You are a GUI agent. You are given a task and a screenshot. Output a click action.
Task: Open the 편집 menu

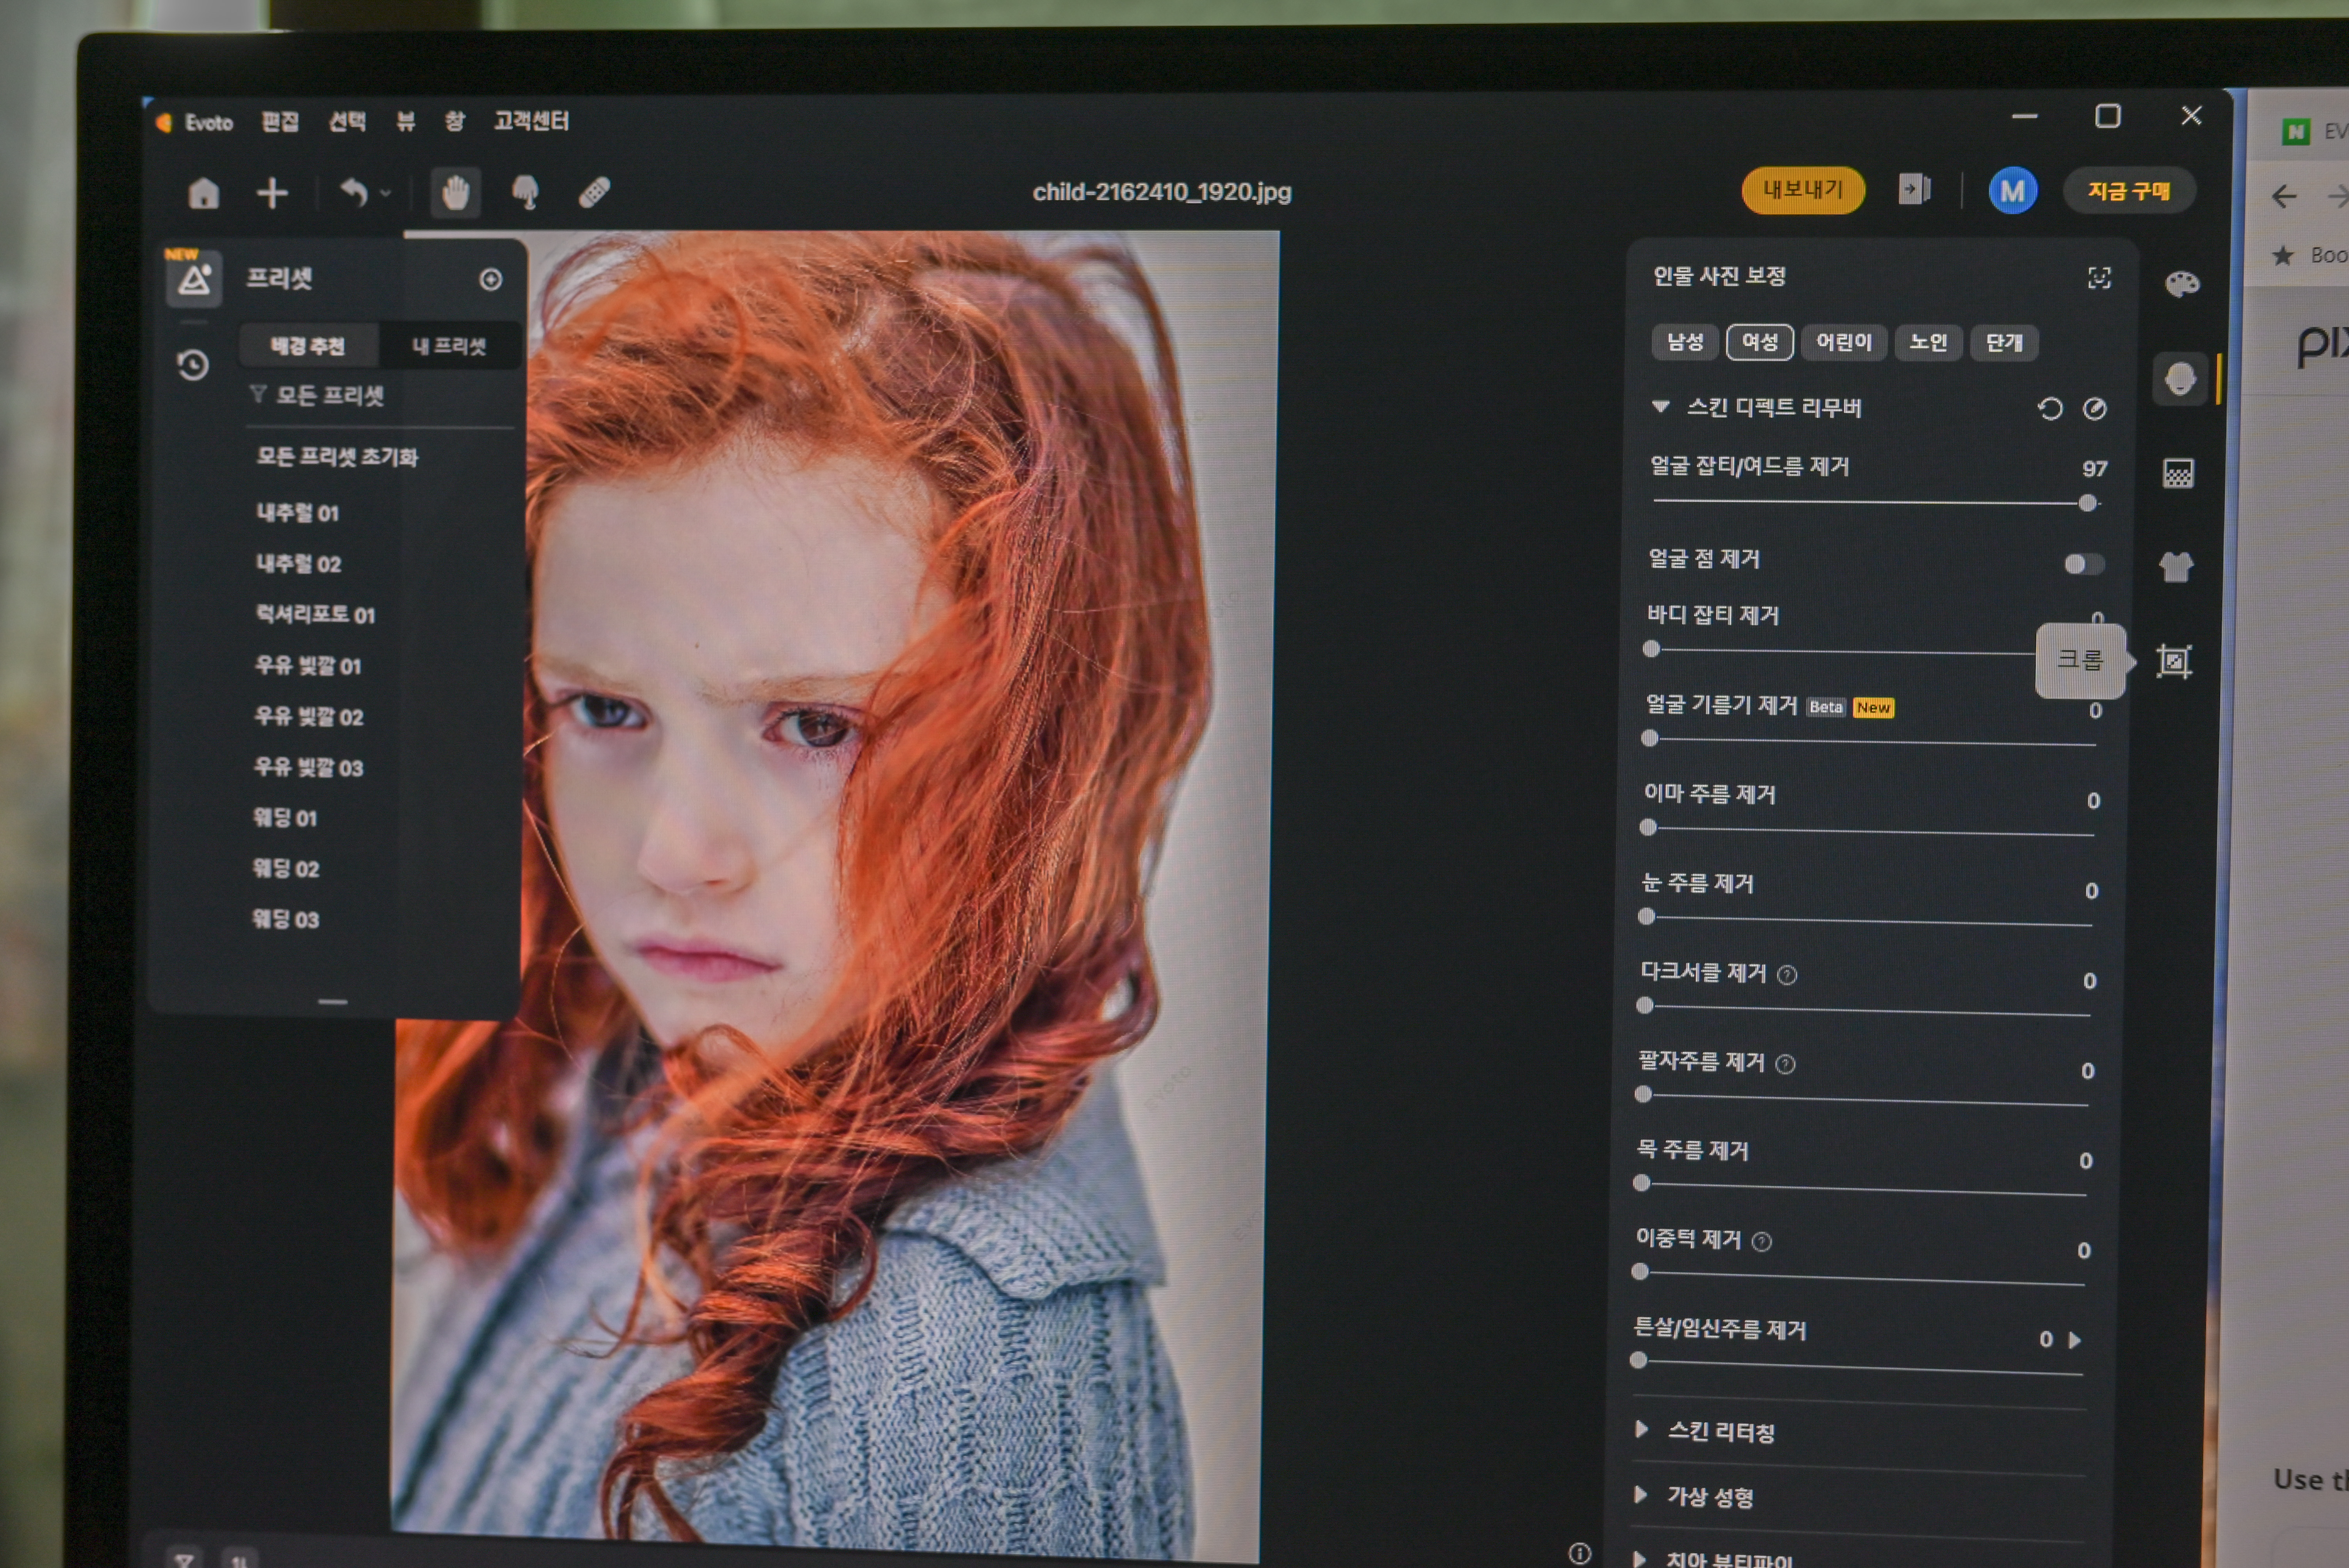point(280,122)
